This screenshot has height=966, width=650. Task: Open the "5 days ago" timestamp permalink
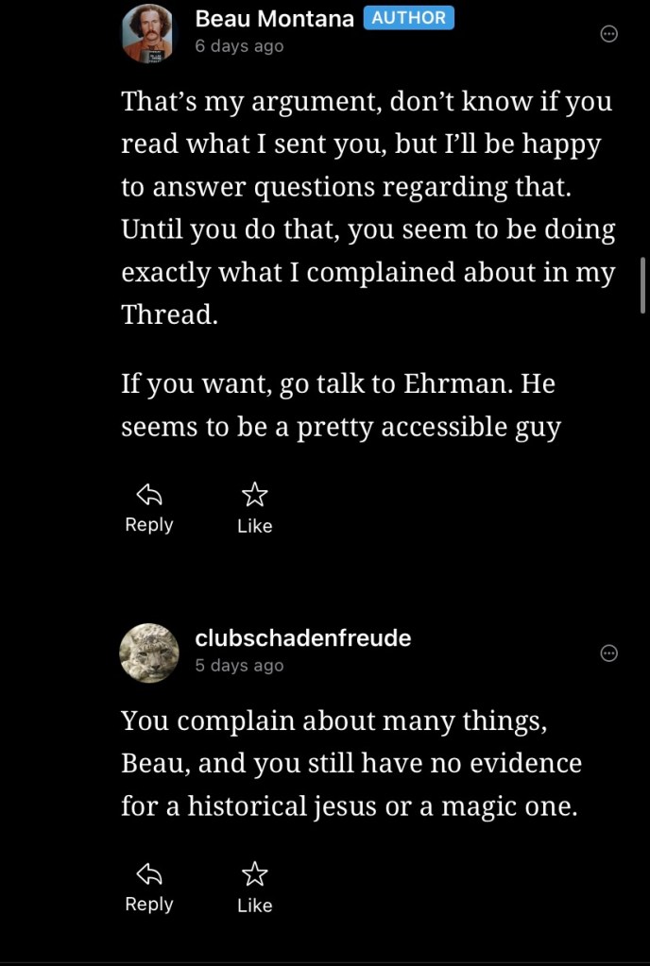(239, 665)
